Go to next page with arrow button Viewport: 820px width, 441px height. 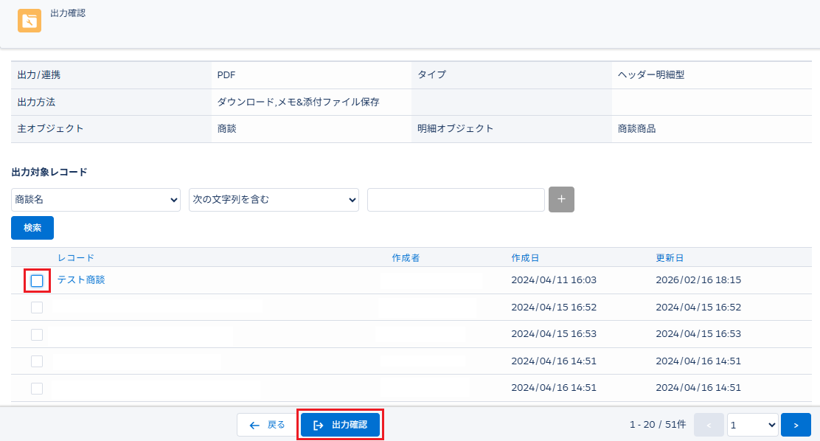coord(796,425)
